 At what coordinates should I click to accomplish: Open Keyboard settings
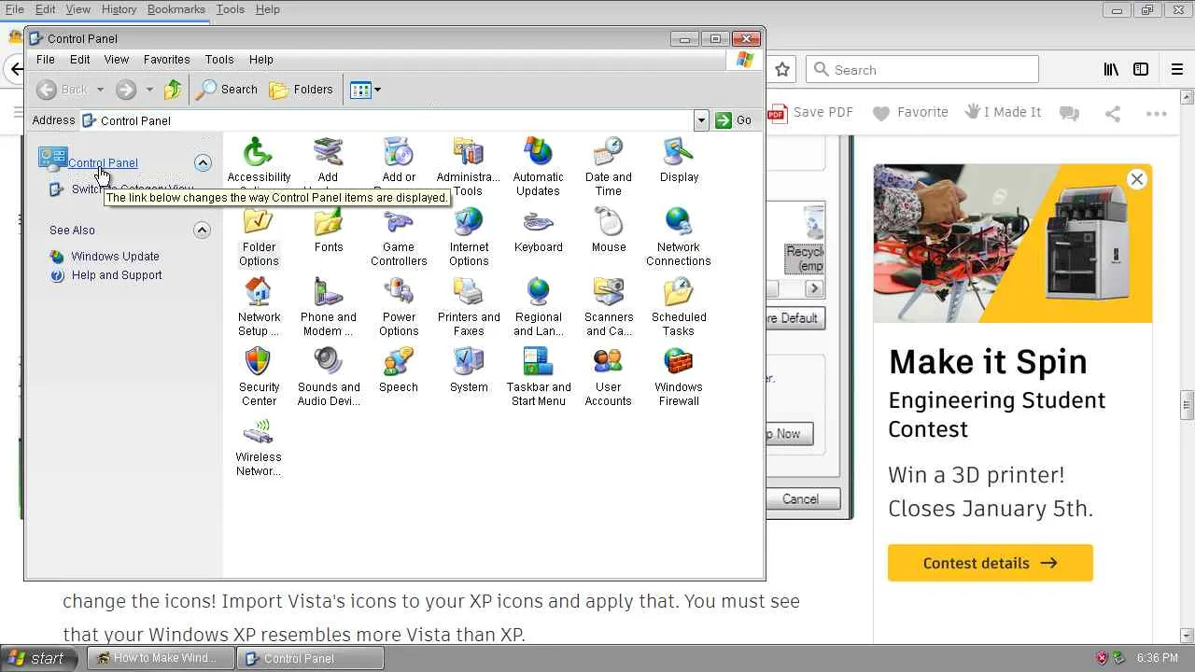(x=539, y=231)
